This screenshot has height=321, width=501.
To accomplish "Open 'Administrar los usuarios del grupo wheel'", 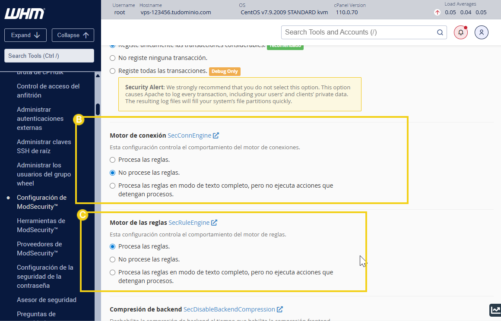I will pos(44,174).
